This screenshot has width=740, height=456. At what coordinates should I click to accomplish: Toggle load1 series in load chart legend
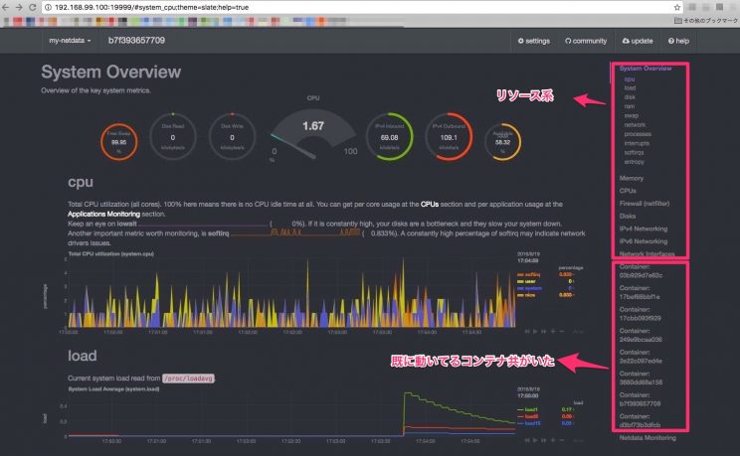tap(529, 407)
